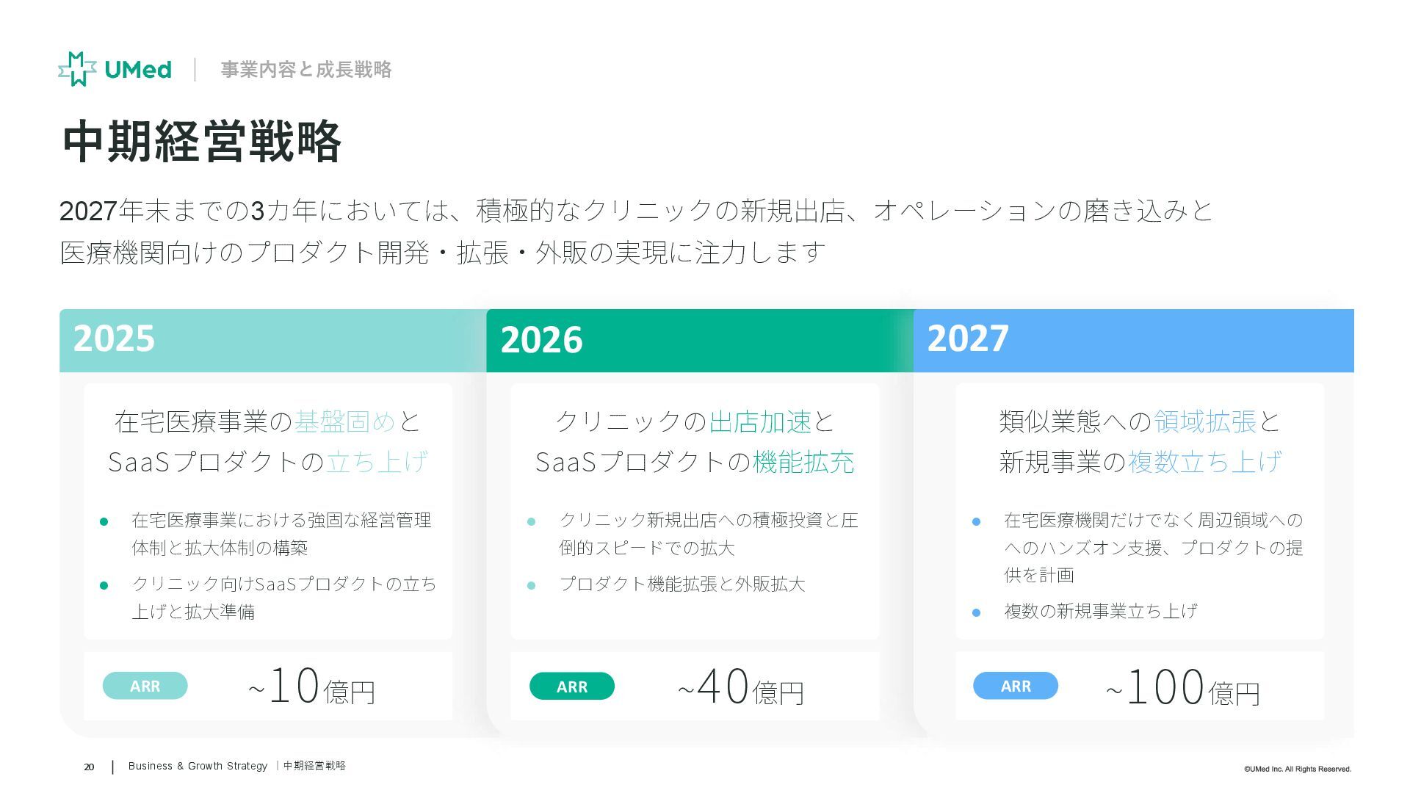
Task: Click the 中期経営戦略 main title
Action: tap(202, 142)
